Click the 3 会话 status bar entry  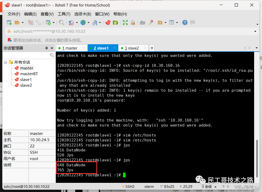point(206,186)
